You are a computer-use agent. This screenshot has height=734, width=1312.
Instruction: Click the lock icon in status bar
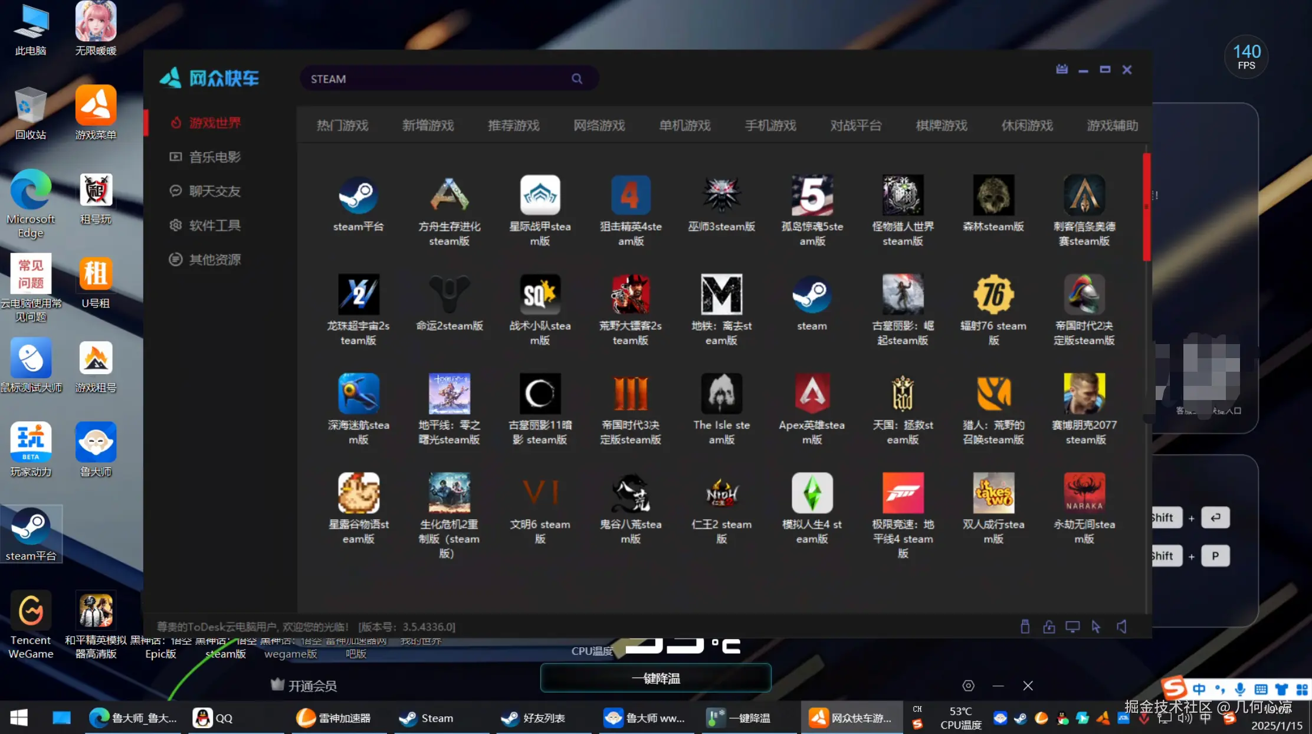coord(1049,627)
